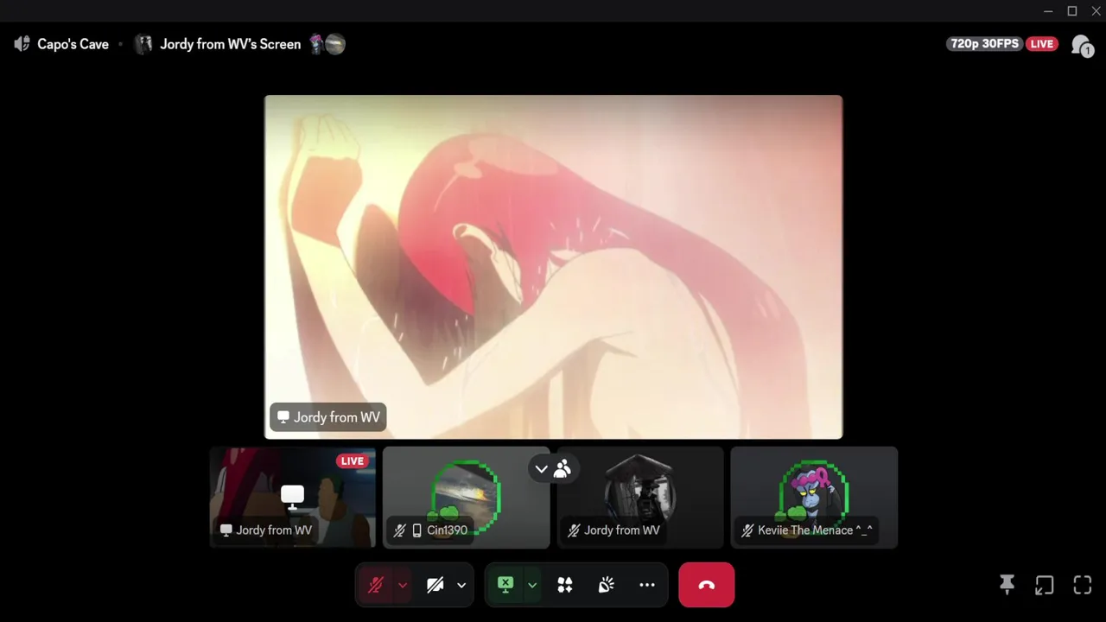Pop out the call window
The image size is (1106, 622).
[x=1045, y=585]
